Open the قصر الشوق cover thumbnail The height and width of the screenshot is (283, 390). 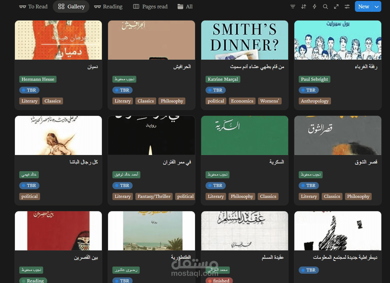pos(338,135)
